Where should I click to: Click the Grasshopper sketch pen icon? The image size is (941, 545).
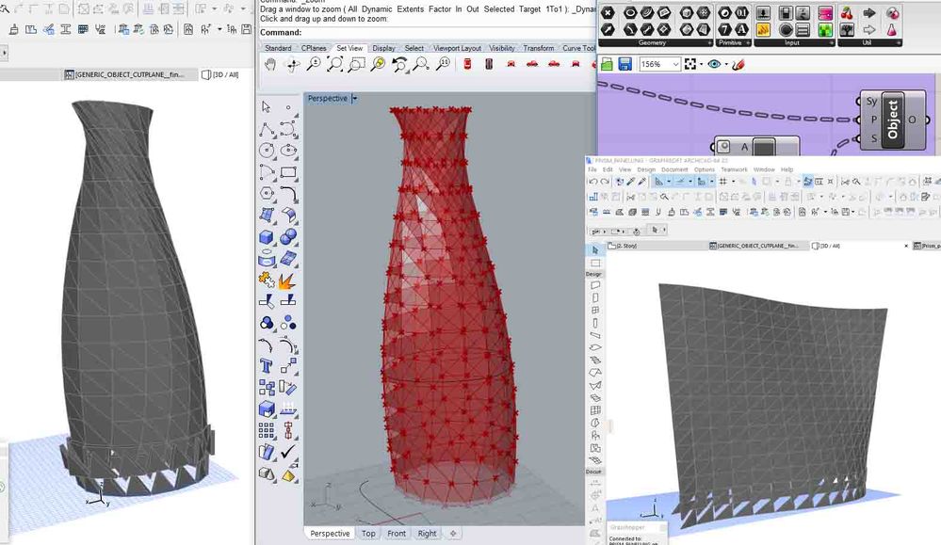738,64
